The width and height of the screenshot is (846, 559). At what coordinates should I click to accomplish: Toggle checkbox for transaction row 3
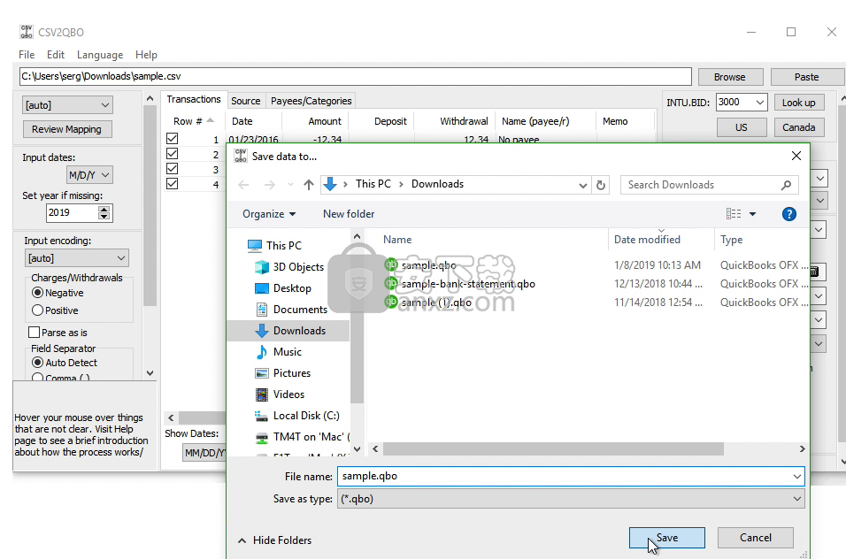tap(172, 169)
